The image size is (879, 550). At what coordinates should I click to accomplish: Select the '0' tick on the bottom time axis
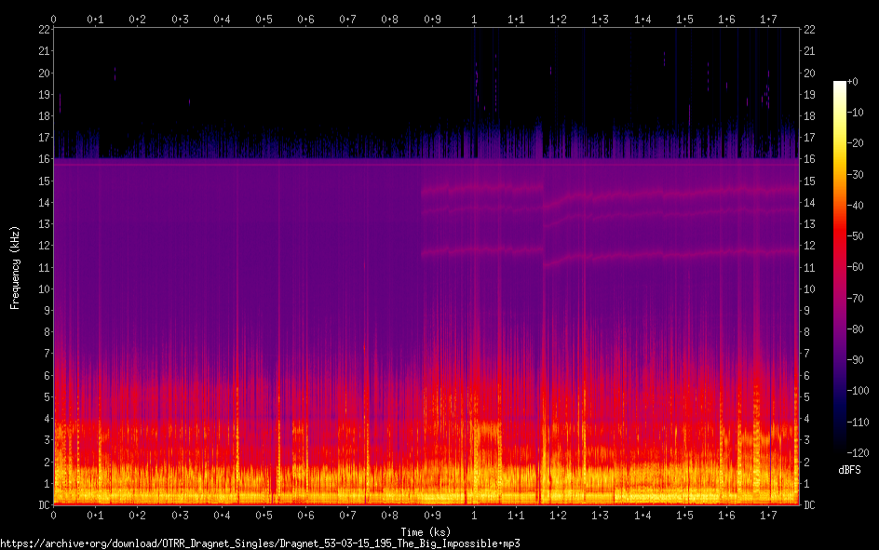[54, 516]
